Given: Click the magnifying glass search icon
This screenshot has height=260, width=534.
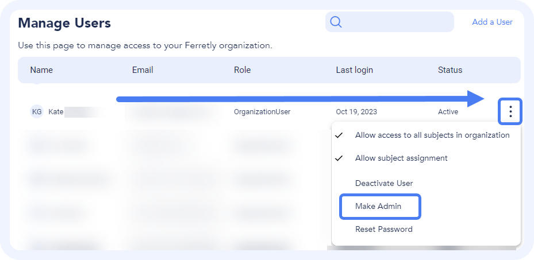Looking at the screenshot, I should 336,22.
